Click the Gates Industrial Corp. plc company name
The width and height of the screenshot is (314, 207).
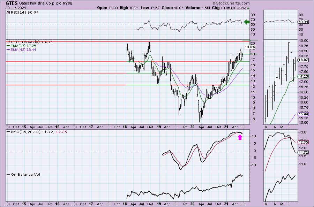pos(39,3)
